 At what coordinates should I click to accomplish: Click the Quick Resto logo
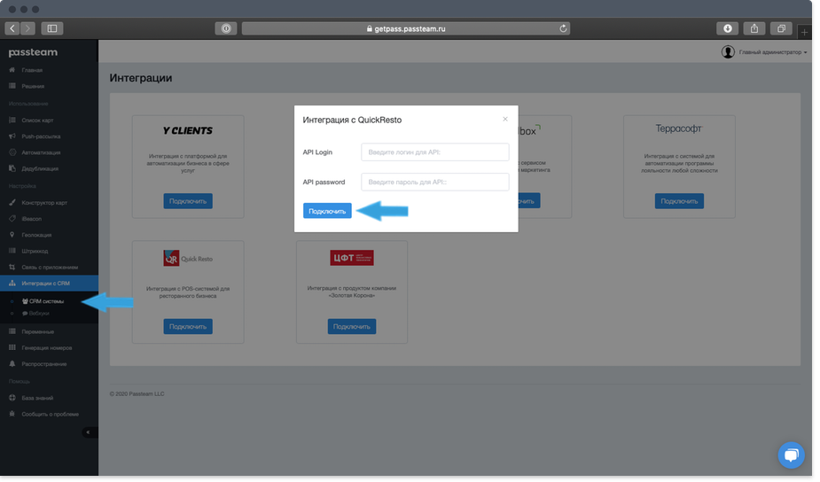pos(188,258)
